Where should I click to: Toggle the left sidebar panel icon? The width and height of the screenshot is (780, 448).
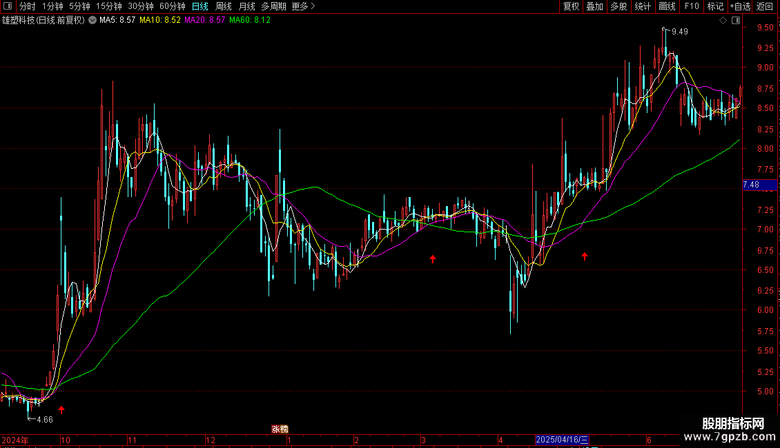[x=8, y=6]
